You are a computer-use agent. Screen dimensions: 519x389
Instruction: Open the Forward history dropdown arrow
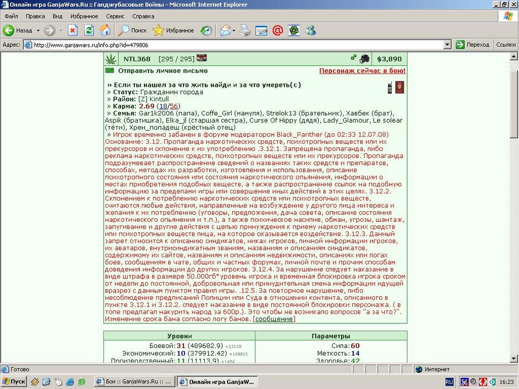coord(61,31)
